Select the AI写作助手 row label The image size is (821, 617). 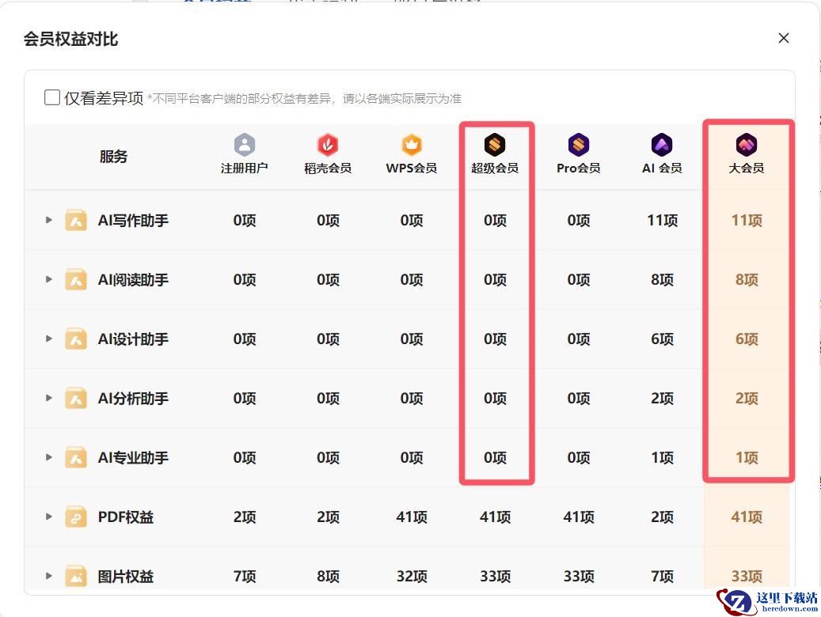(x=133, y=221)
